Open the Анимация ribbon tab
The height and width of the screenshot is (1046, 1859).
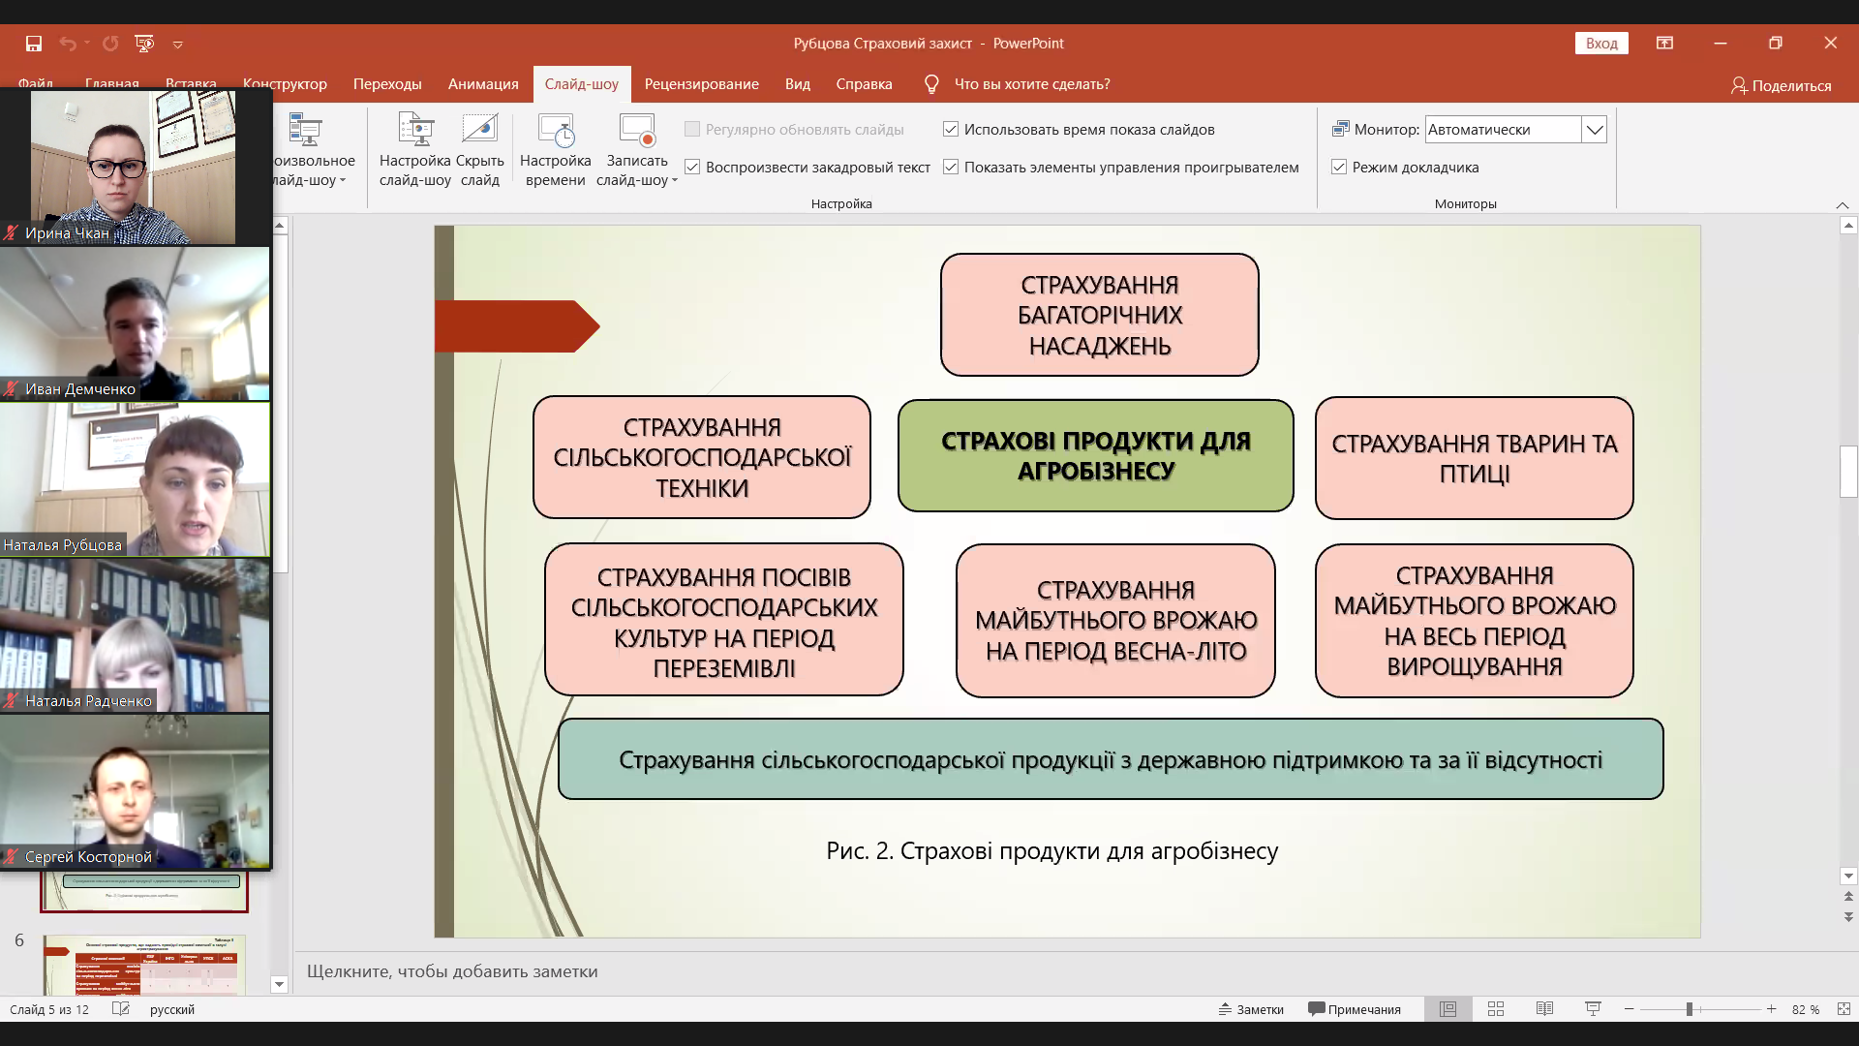pos(483,84)
